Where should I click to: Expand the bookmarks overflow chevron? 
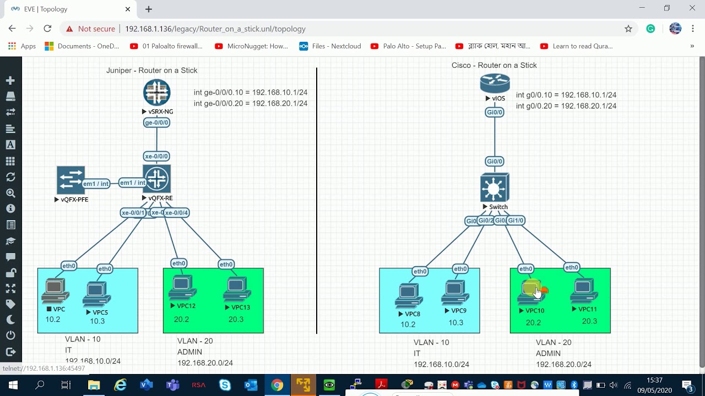point(692,46)
